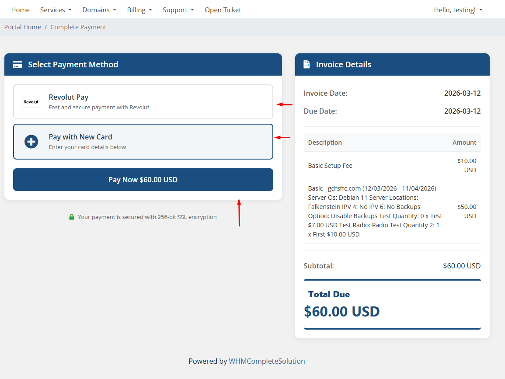Click the Select Payment Method header
The height and width of the screenshot is (379, 505).
click(73, 65)
